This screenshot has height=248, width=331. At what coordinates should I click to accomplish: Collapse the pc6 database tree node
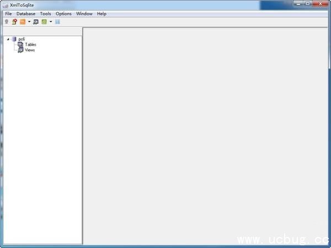point(8,39)
